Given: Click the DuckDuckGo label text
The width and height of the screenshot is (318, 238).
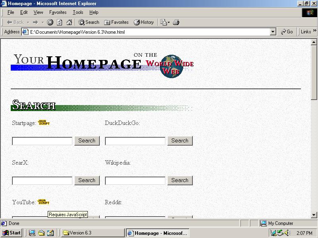Looking at the screenshot, I should point(122,123).
